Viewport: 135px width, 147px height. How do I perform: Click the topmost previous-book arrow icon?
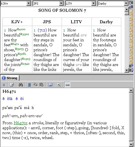[x=131, y=3]
